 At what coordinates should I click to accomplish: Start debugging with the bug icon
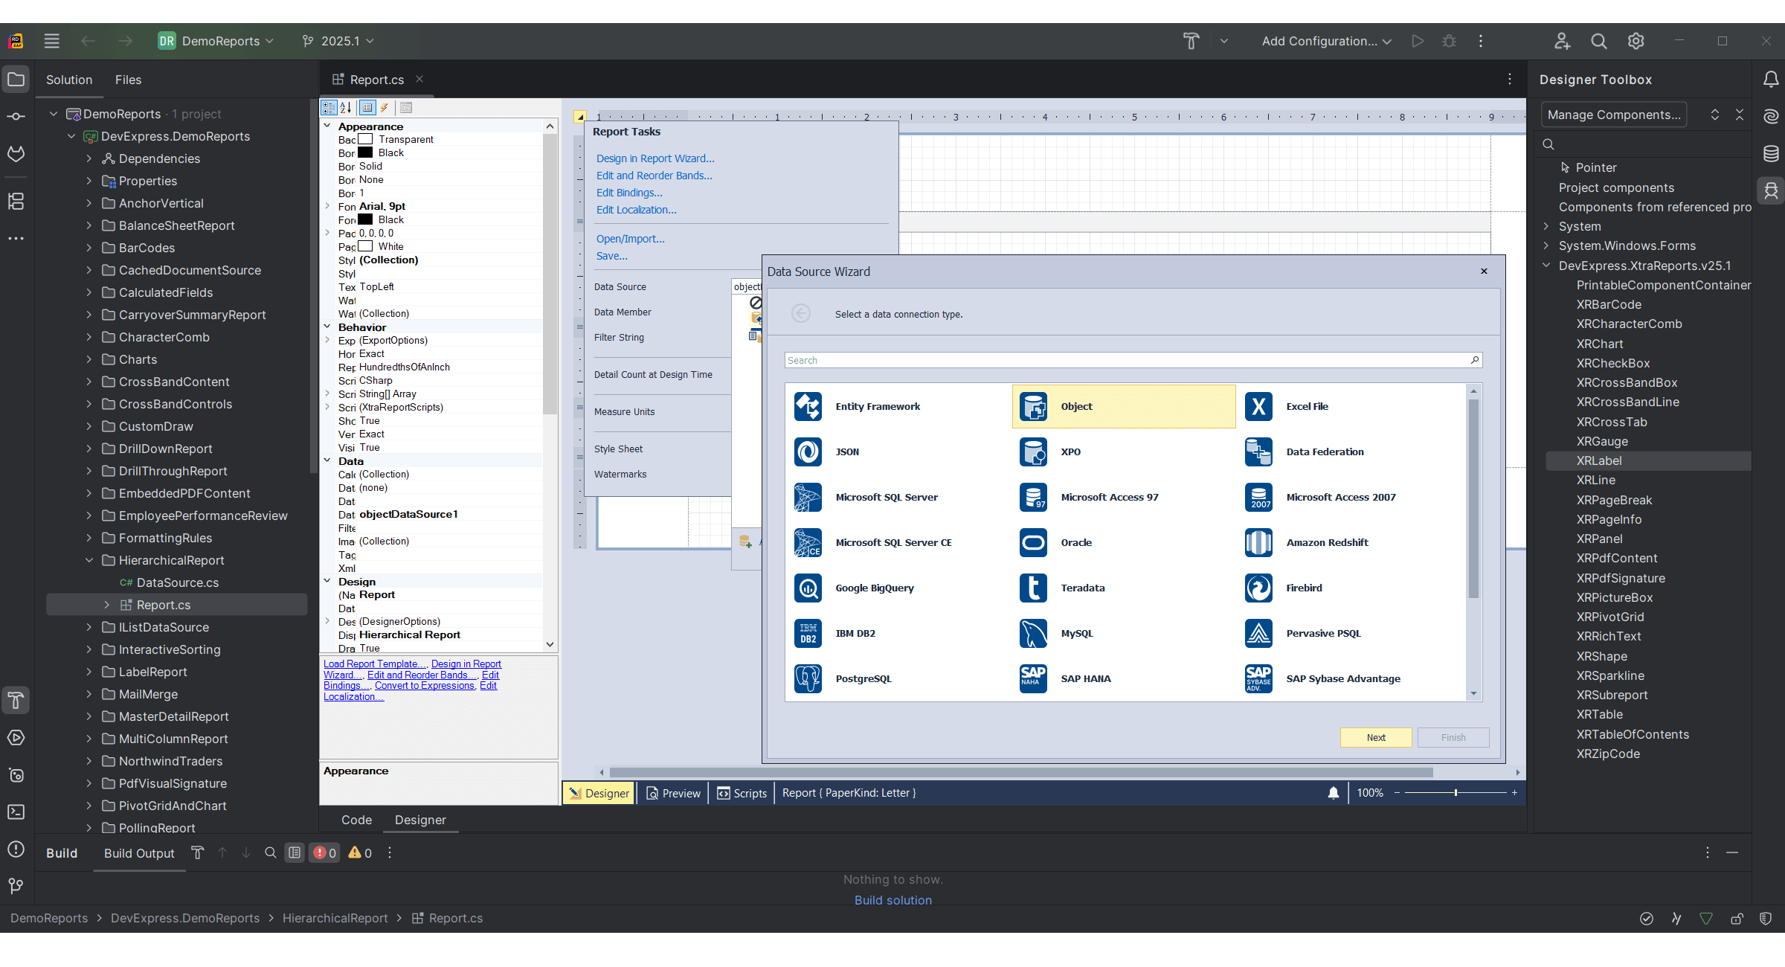click(1449, 41)
